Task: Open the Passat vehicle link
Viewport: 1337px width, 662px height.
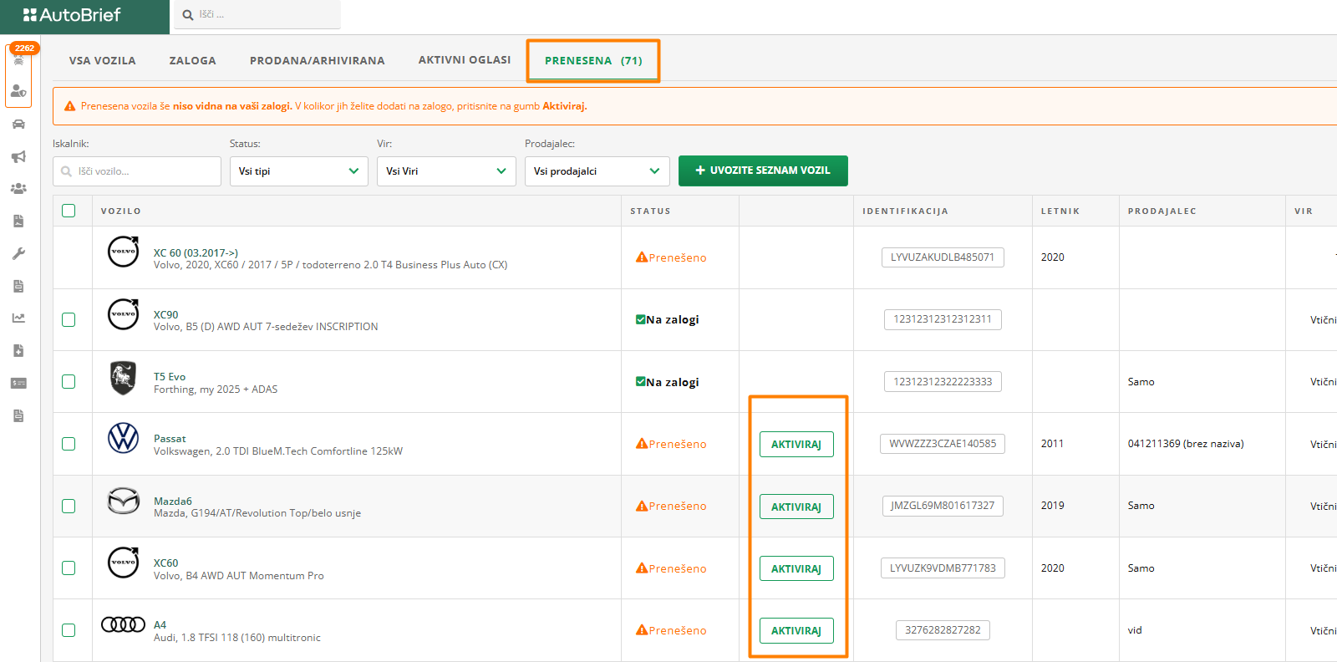Action: pyautogui.click(x=170, y=439)
